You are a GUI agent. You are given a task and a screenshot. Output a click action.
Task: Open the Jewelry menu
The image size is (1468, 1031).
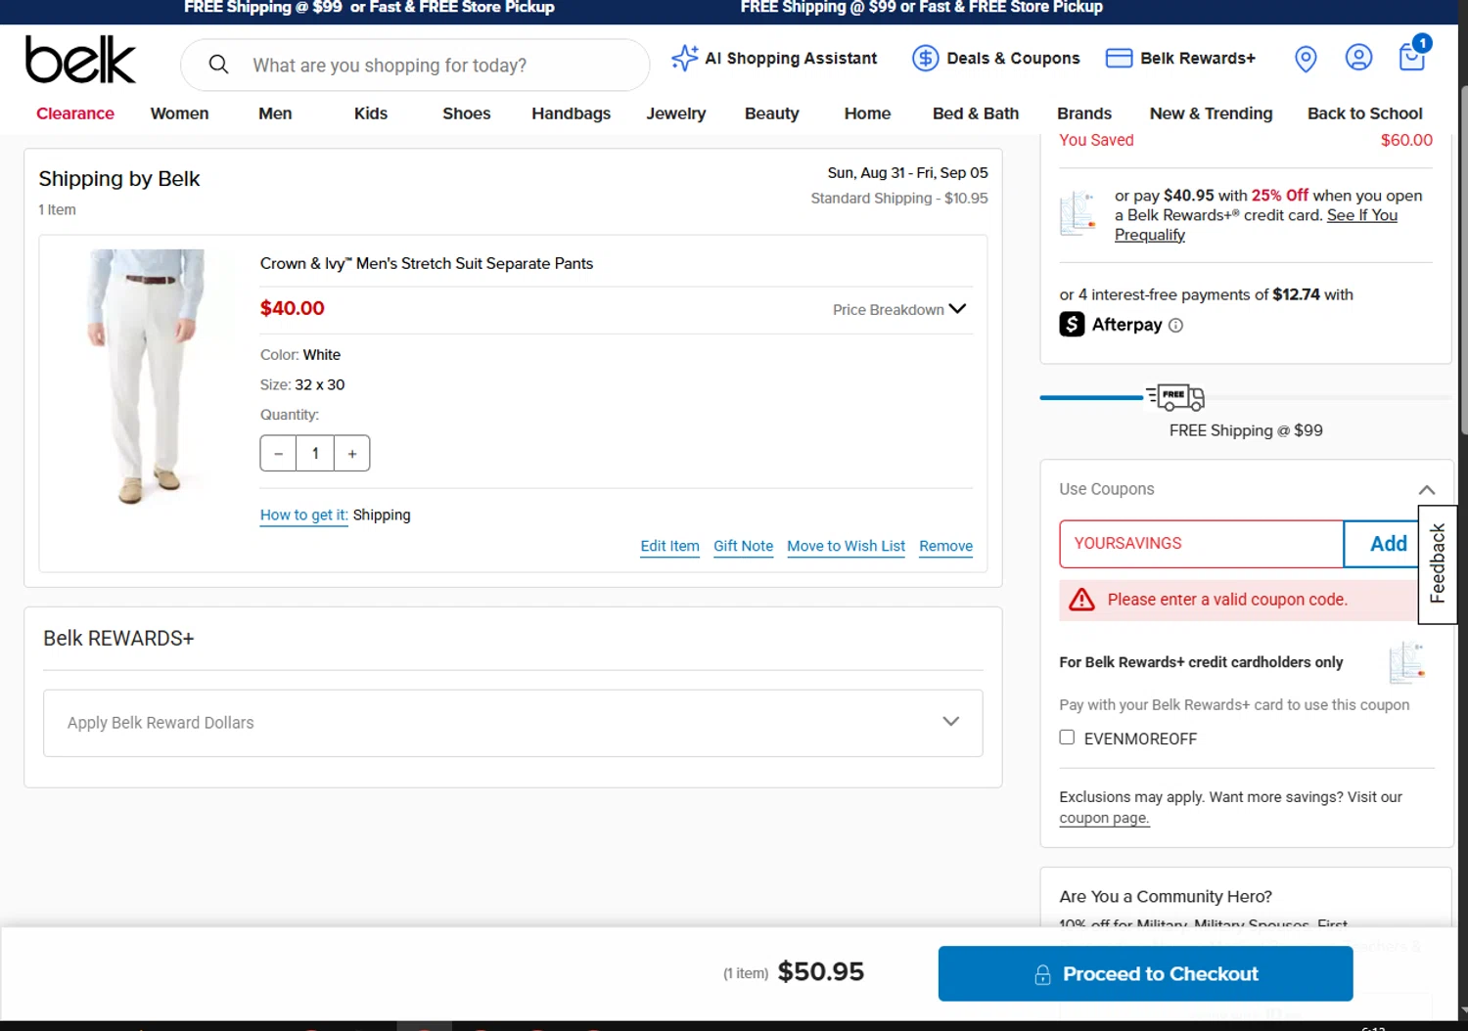(676, 113)
